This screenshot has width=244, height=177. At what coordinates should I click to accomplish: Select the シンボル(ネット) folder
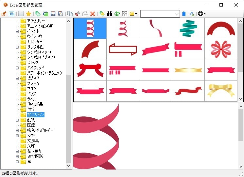click(x=39, y=52)
